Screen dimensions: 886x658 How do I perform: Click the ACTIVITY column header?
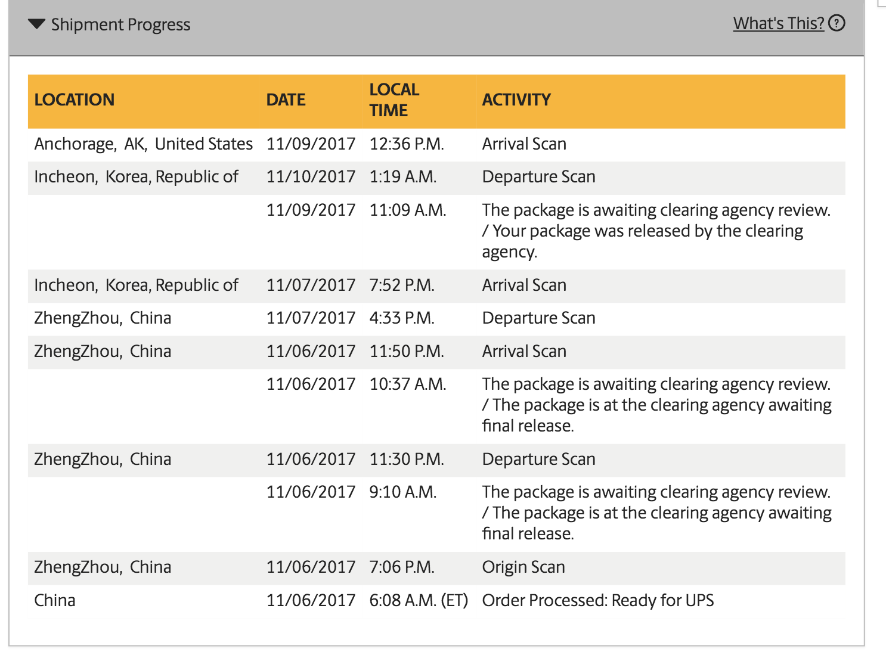516,100
